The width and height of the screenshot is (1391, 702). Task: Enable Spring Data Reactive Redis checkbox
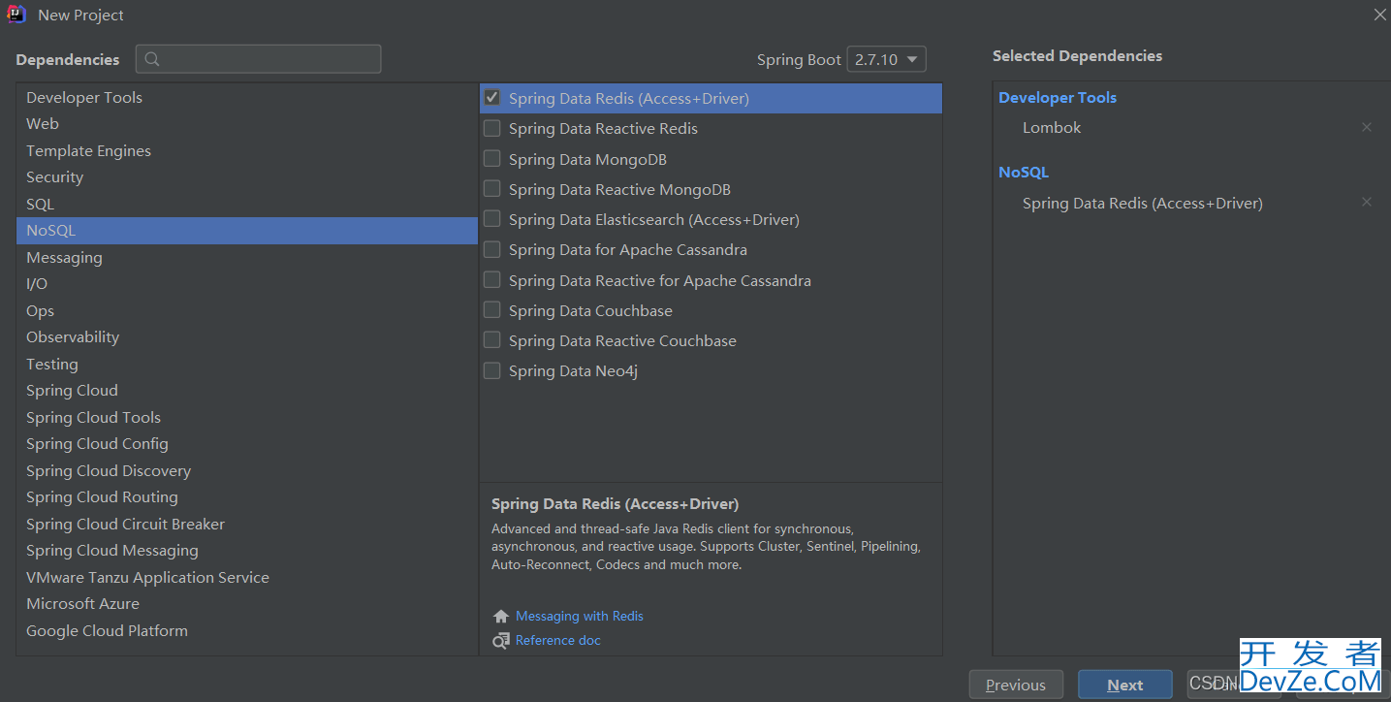coord(492,128)
